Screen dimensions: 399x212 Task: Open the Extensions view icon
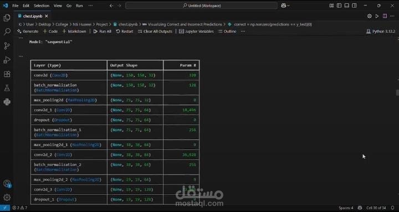pos(7,74)
